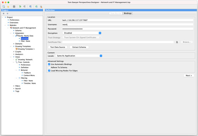This screenshot has width=198, height=136.
Task: Click the gray Redo arrow icon
Action: pyautogui.click(x=25, y=6)
